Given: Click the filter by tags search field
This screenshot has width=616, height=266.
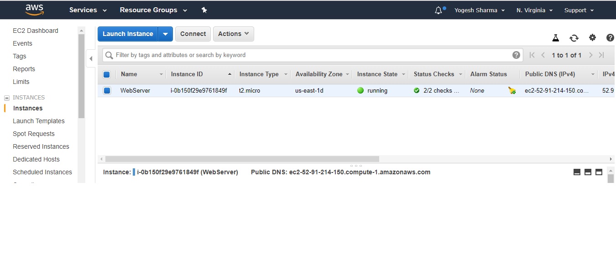Looking at the screenshot, I should coord(274,55).
